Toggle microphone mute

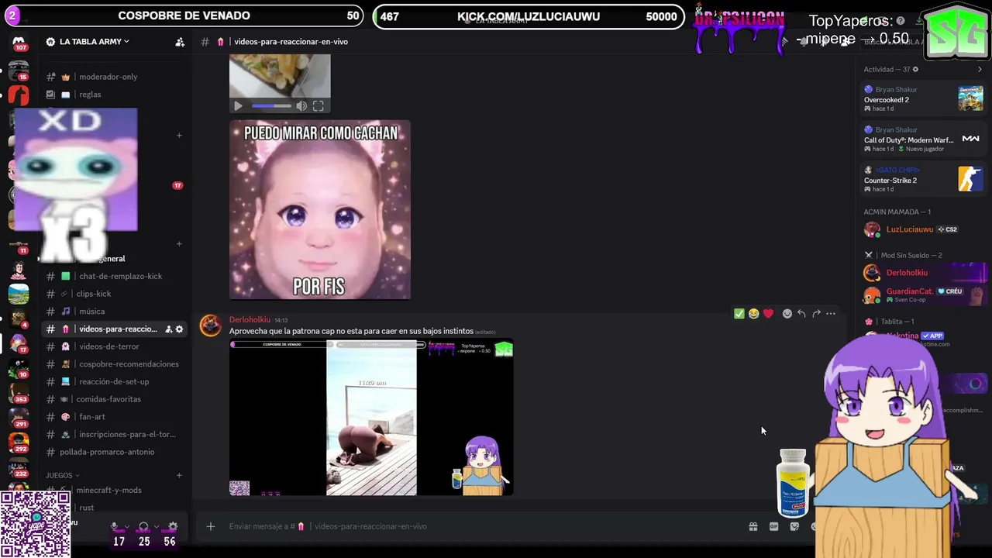(x=115, y=526)
